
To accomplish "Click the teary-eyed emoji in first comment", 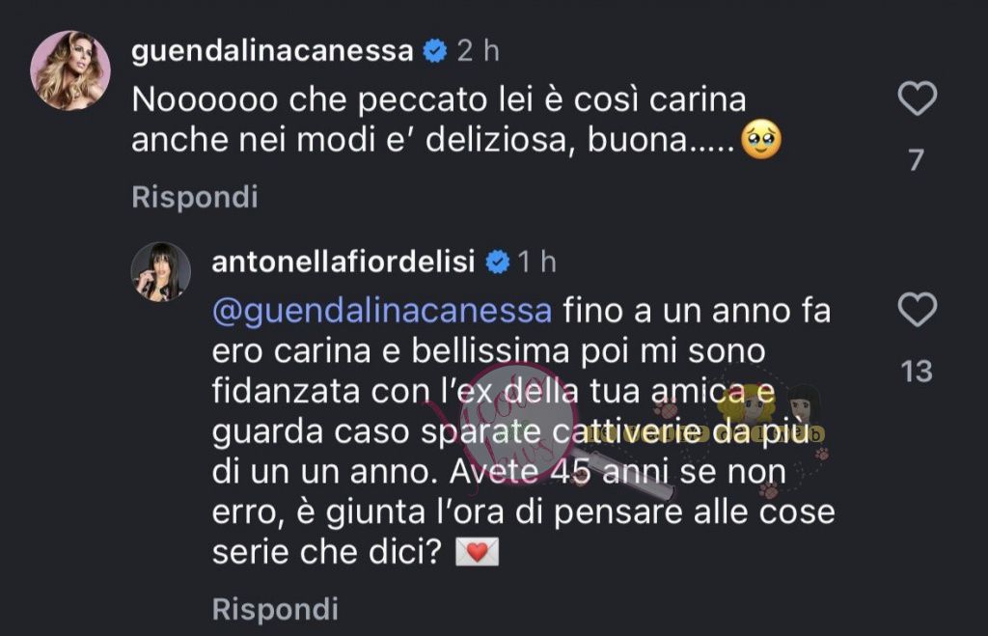I will pyautogui.click(x=760, y=143).
